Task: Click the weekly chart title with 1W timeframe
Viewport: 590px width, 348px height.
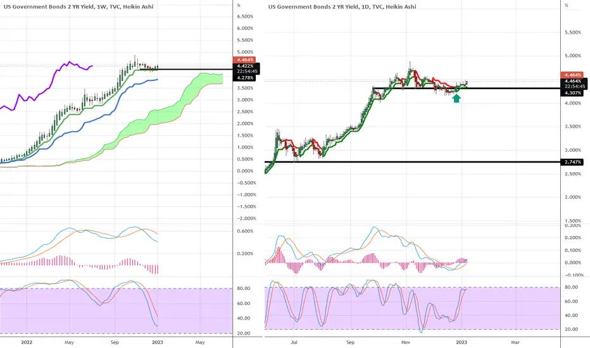Action: point(78,6)
